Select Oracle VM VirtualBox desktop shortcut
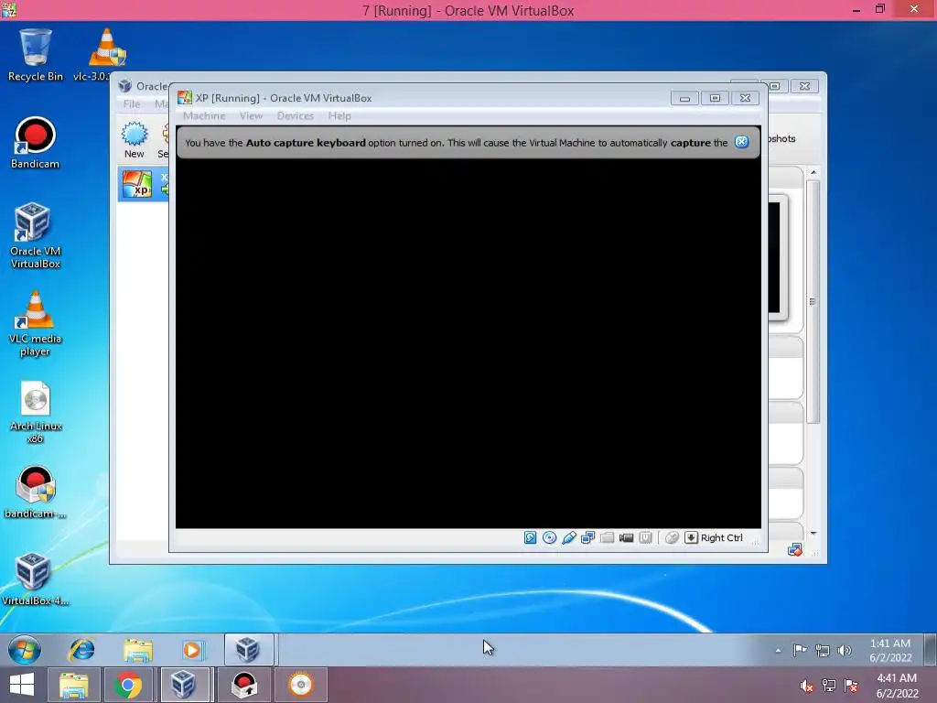The height and width of the screenshot is (703, 937). [36, 235]
